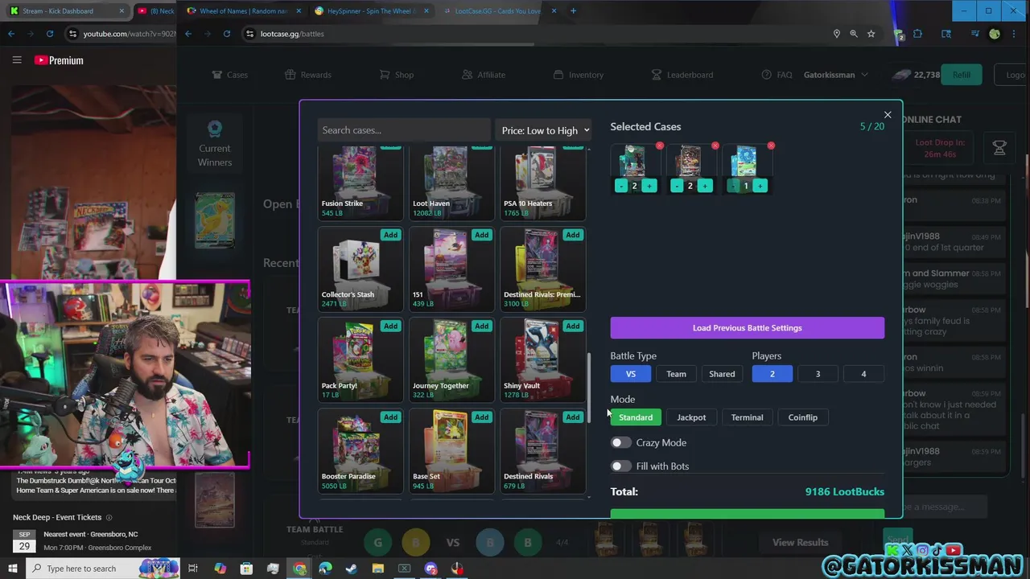Switch to Stream - Kick Dashboard tab
1030x579 pixels.
[66, 11]
